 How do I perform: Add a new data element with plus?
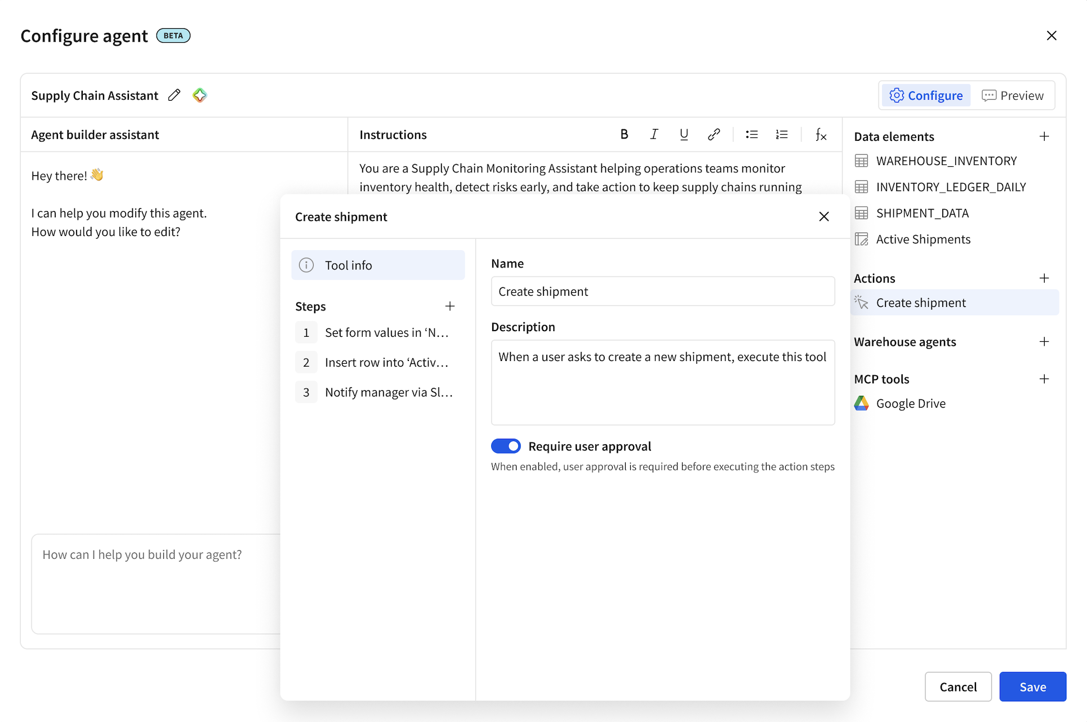tap(1044, 136)
